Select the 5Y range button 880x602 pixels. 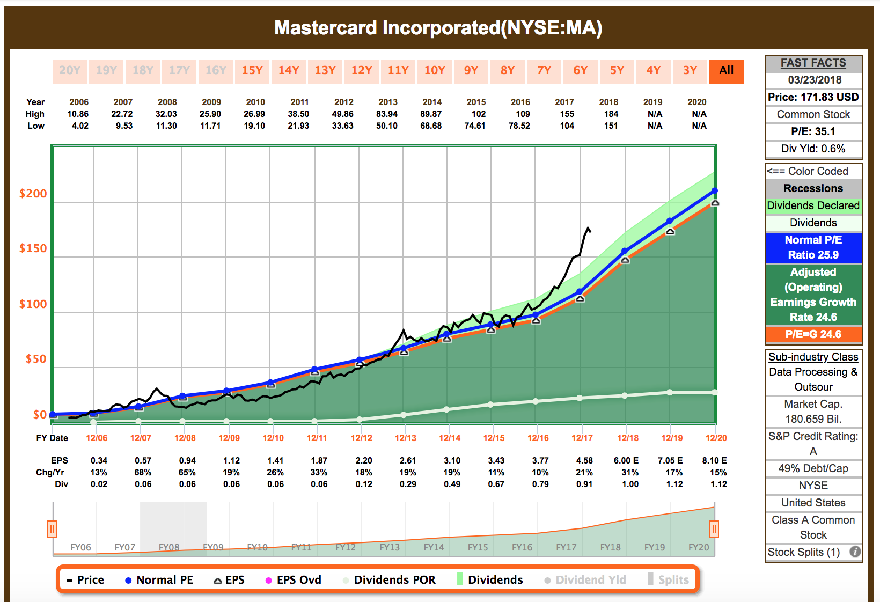(x=617, y=71)
